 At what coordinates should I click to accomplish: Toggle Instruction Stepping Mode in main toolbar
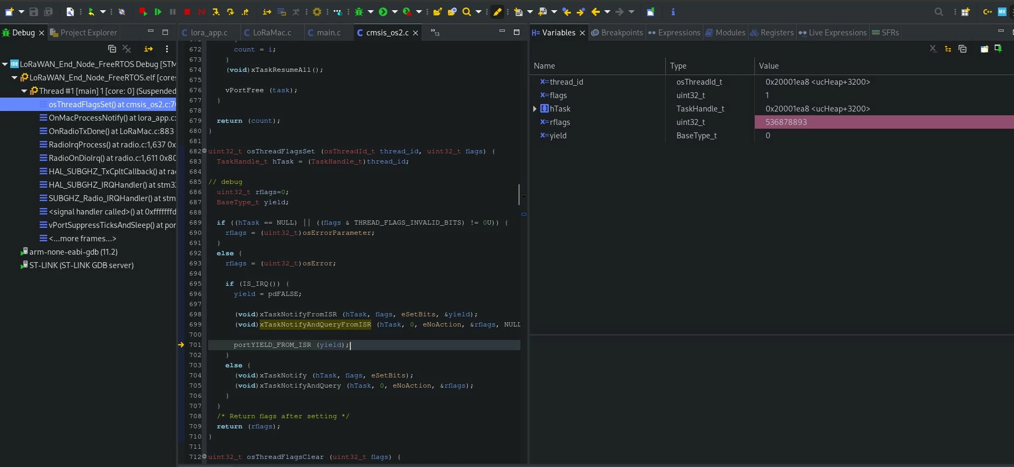(x=267, y=11)
